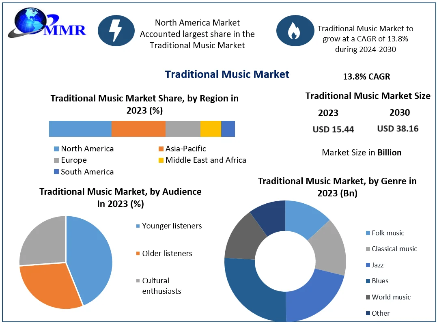This screenshot has height=323, width=437.
Task: Select the yellow segment of region bar
Action: point(211,129)
